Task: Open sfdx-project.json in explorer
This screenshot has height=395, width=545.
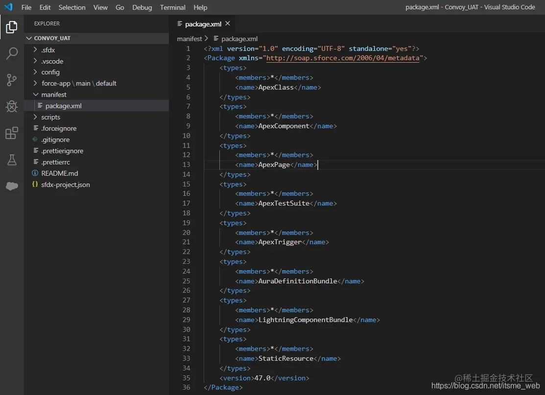Action: (65, 185)
